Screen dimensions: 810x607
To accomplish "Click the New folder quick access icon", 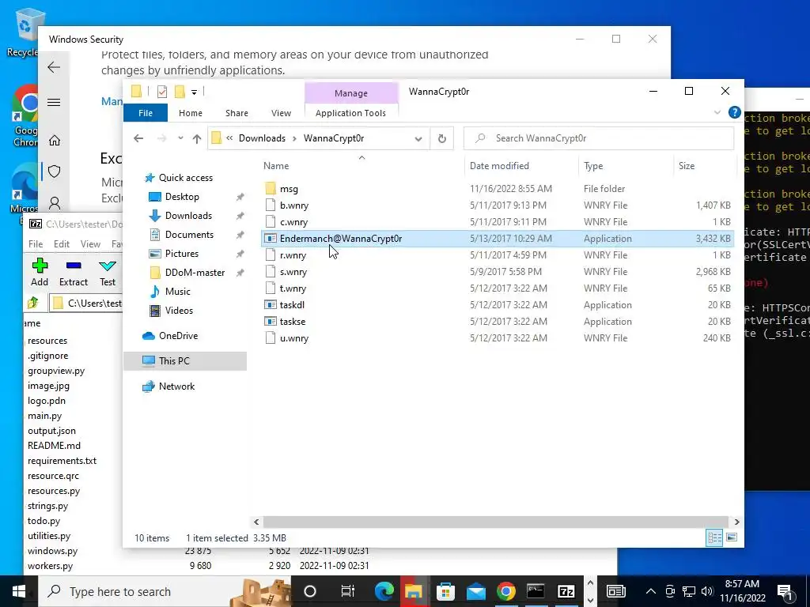I will click(180, 92).
